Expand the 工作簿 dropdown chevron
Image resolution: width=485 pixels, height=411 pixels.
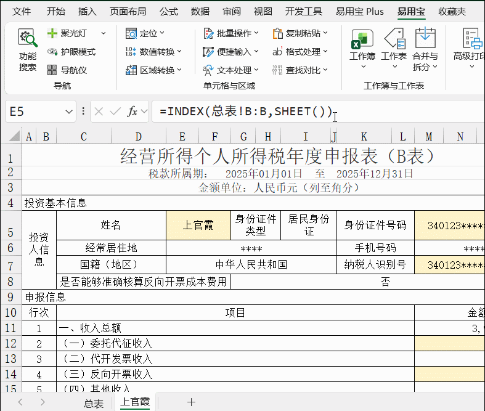pos(364,67)
